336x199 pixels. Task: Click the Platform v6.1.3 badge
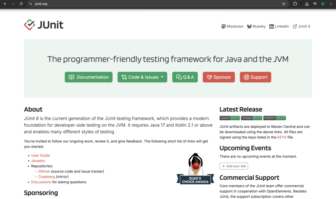(275, 118)
